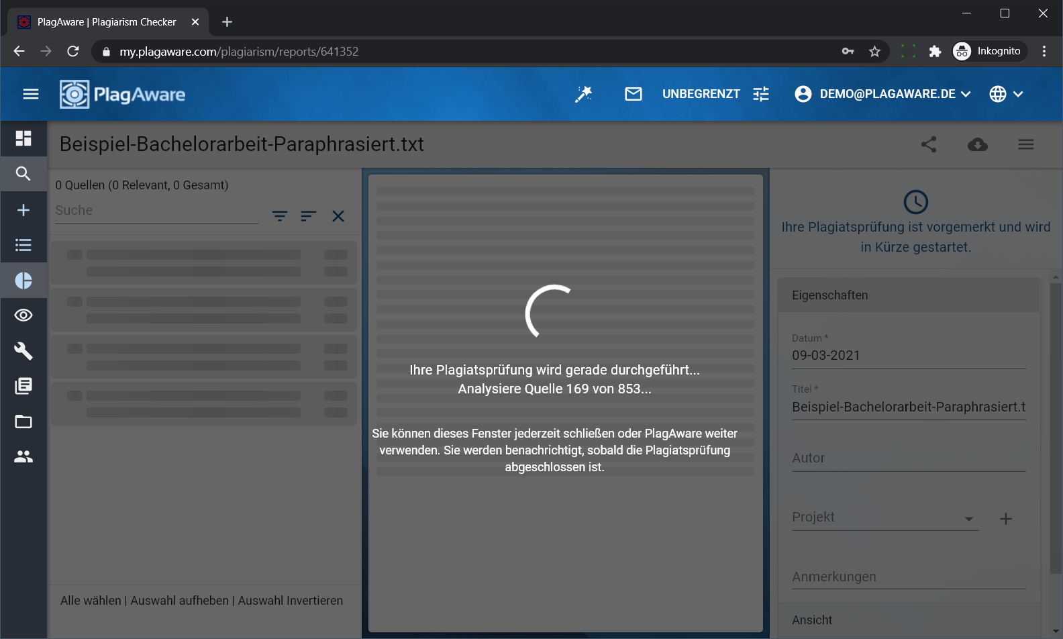Edit the Titel input field
This screenshot has height=639, width=1063.
tap(909, 407)
